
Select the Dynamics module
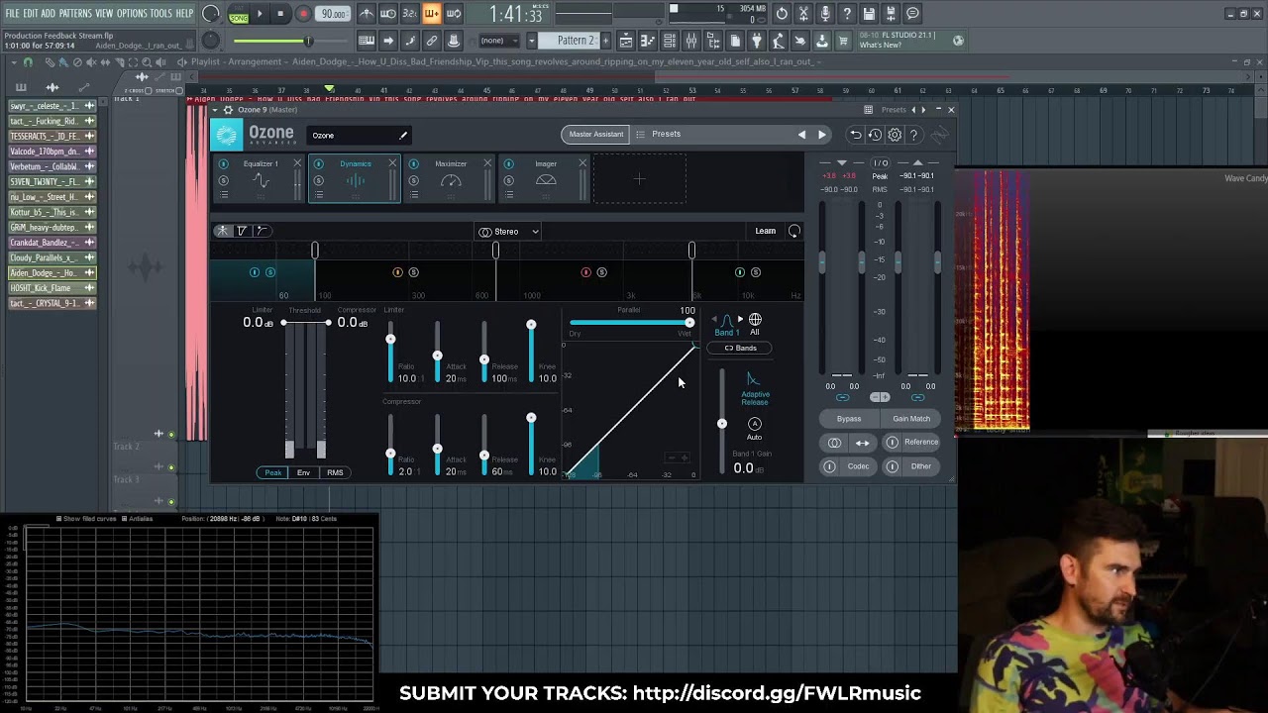click(356, 179)
